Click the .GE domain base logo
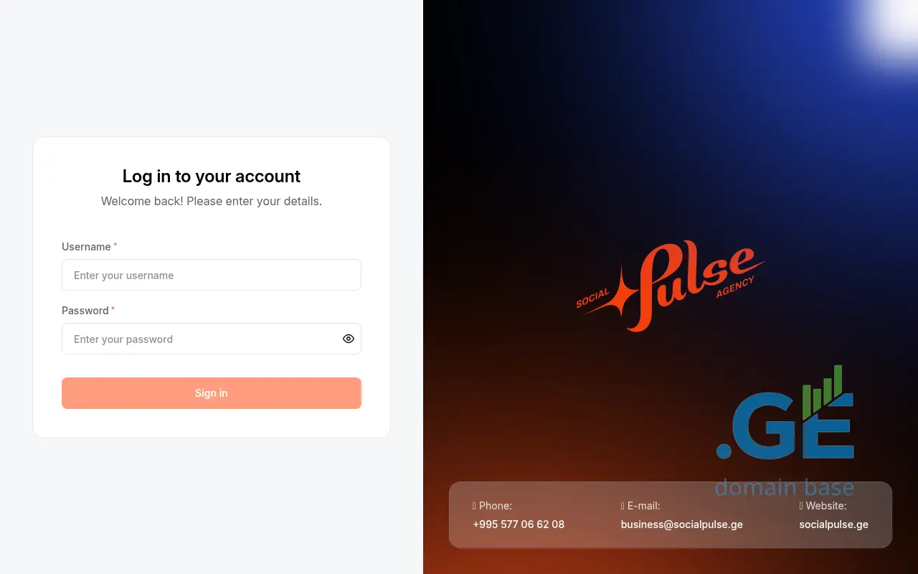Image resolution: width=918 pixels, height=574 pixels. coord(785,430)
